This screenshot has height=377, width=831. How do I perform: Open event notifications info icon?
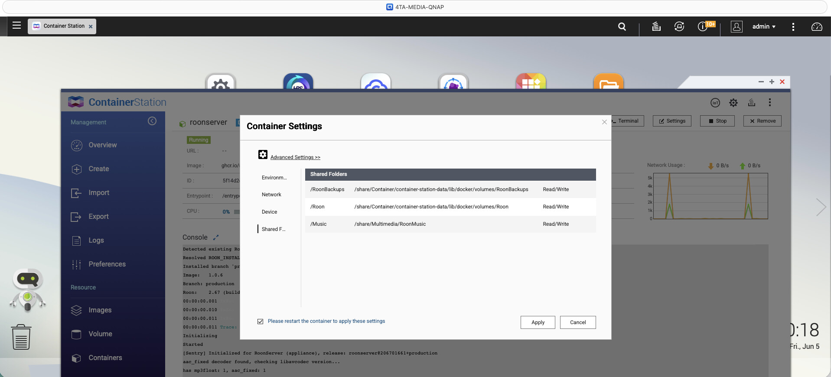point(702,26)
